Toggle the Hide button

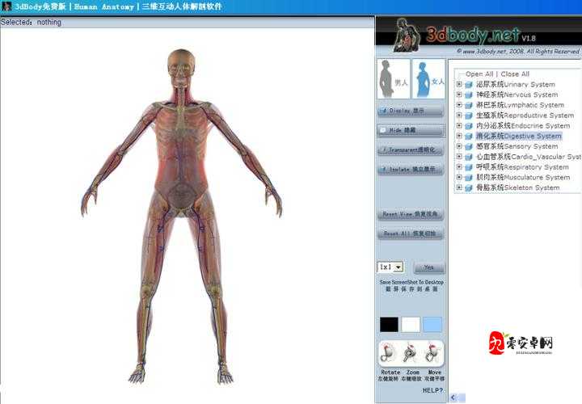(x=411, y=130)
